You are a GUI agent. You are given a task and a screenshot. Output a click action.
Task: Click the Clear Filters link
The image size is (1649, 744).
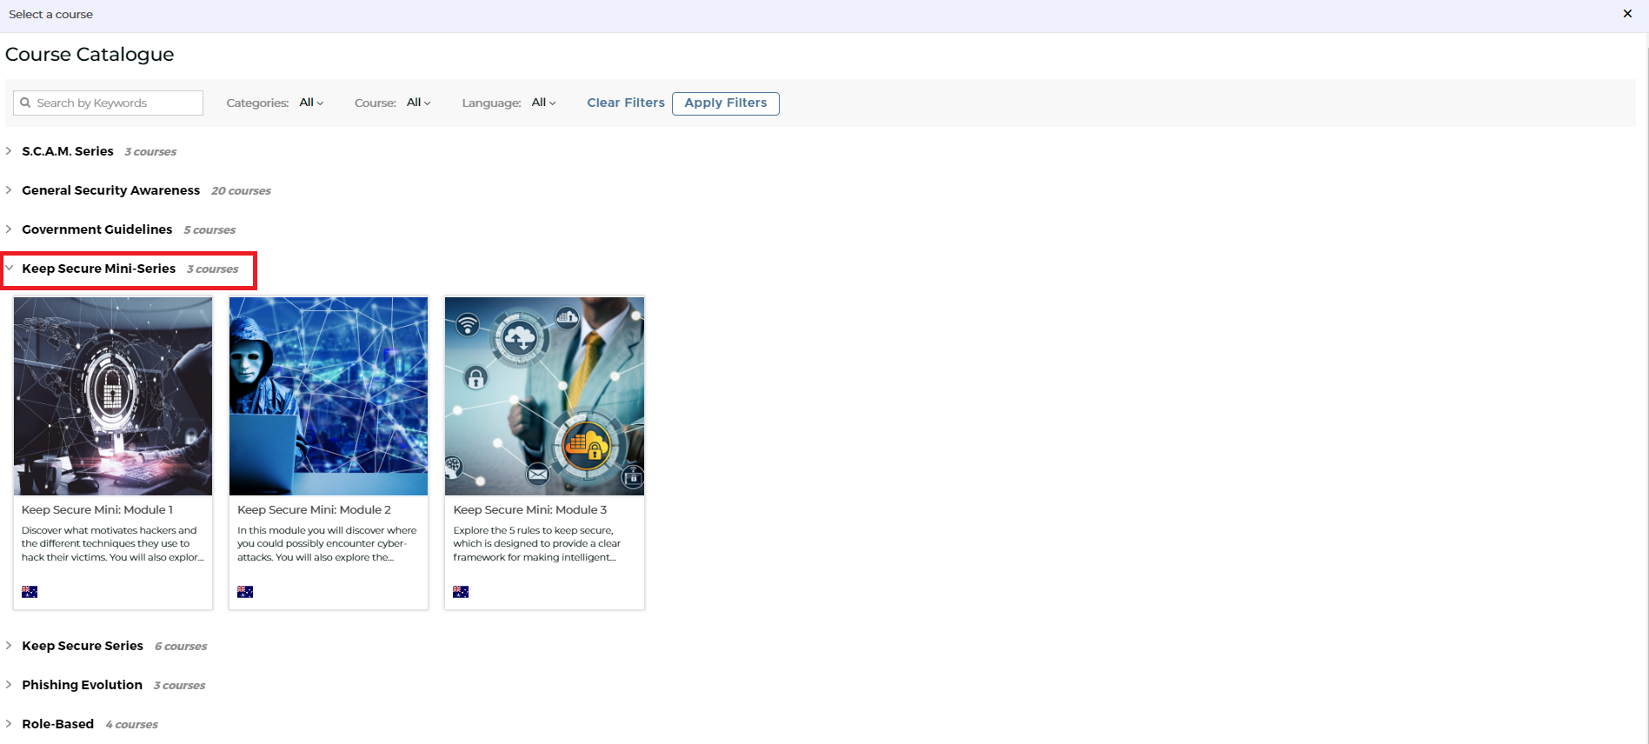[626, 103]
